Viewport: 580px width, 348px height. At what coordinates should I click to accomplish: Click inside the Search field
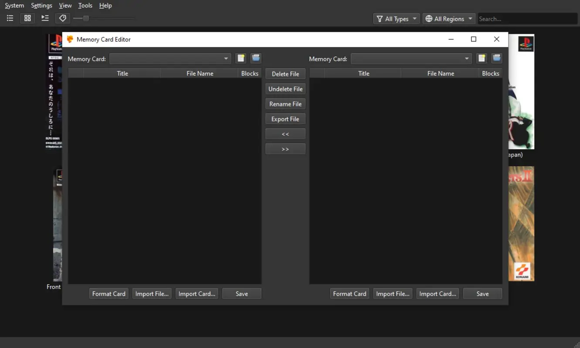tap(527, 18)
